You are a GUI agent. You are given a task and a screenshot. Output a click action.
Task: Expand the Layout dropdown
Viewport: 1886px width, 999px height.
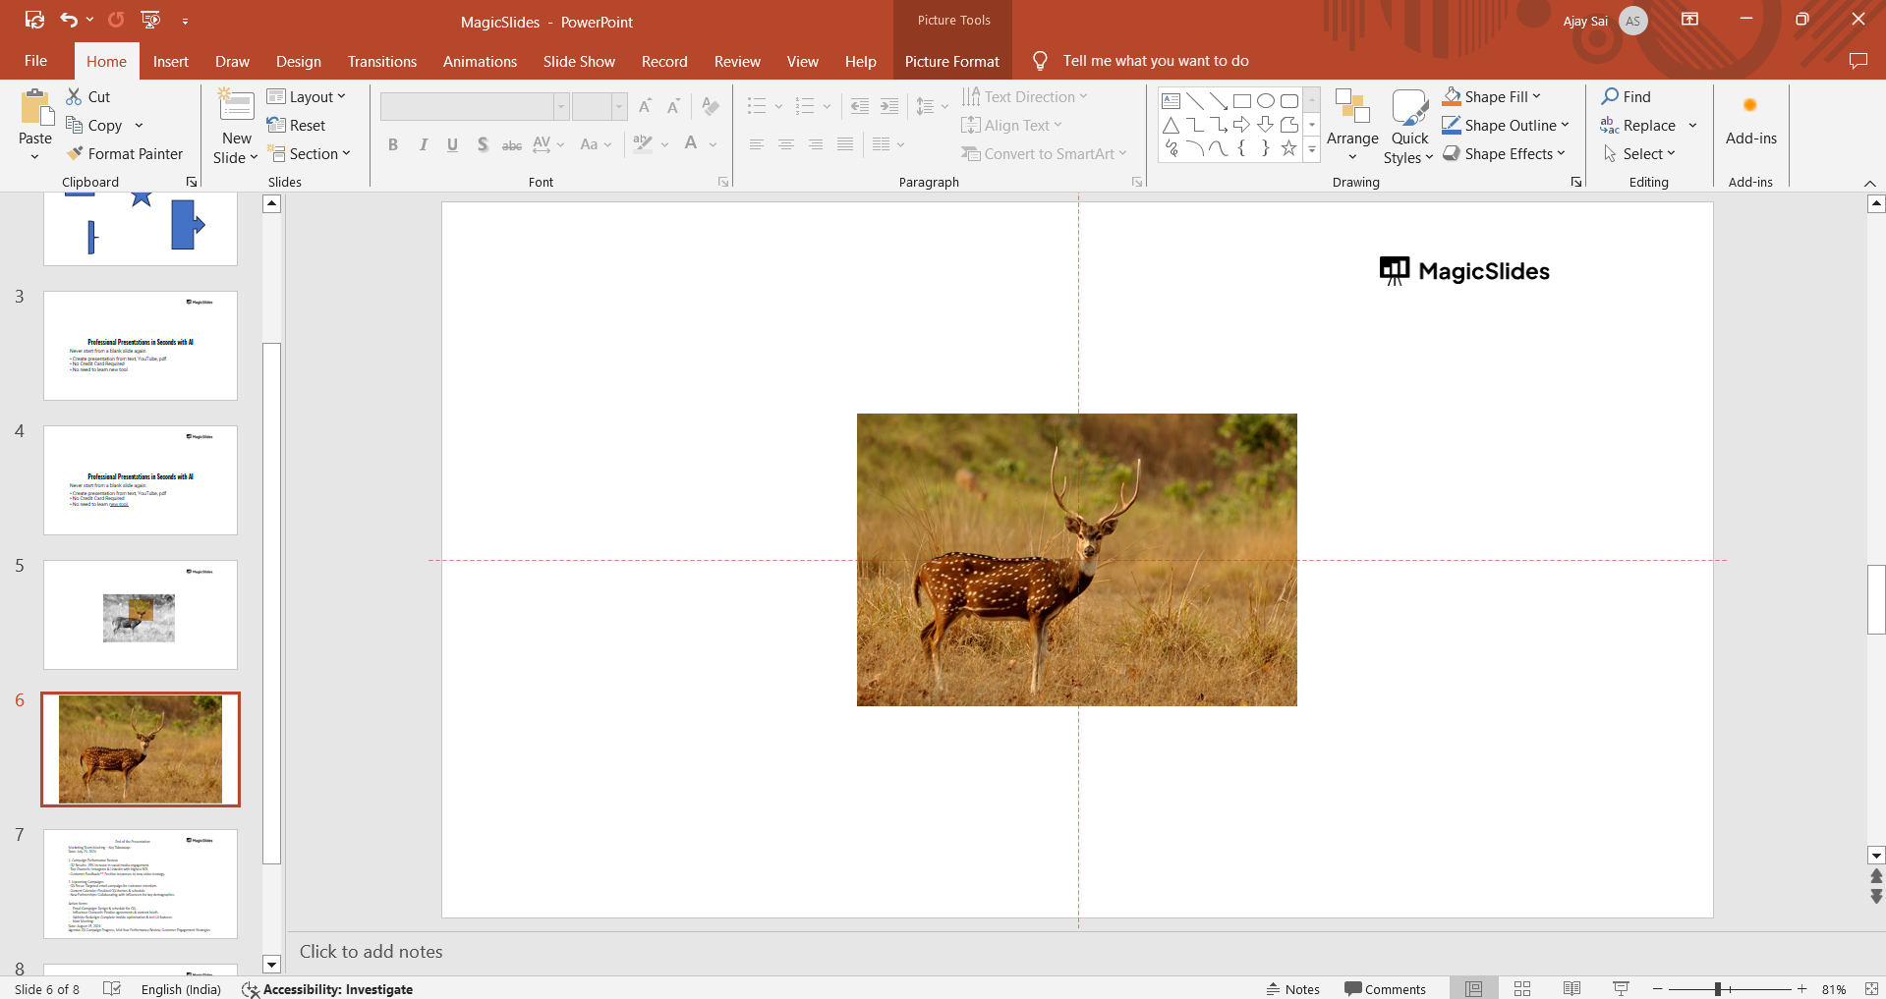pos(307,96)
